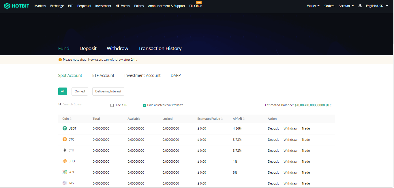This screenshot has height=188, width=394.
Task: Click the IRIS coin icon
Action: (x=65, y=183)
